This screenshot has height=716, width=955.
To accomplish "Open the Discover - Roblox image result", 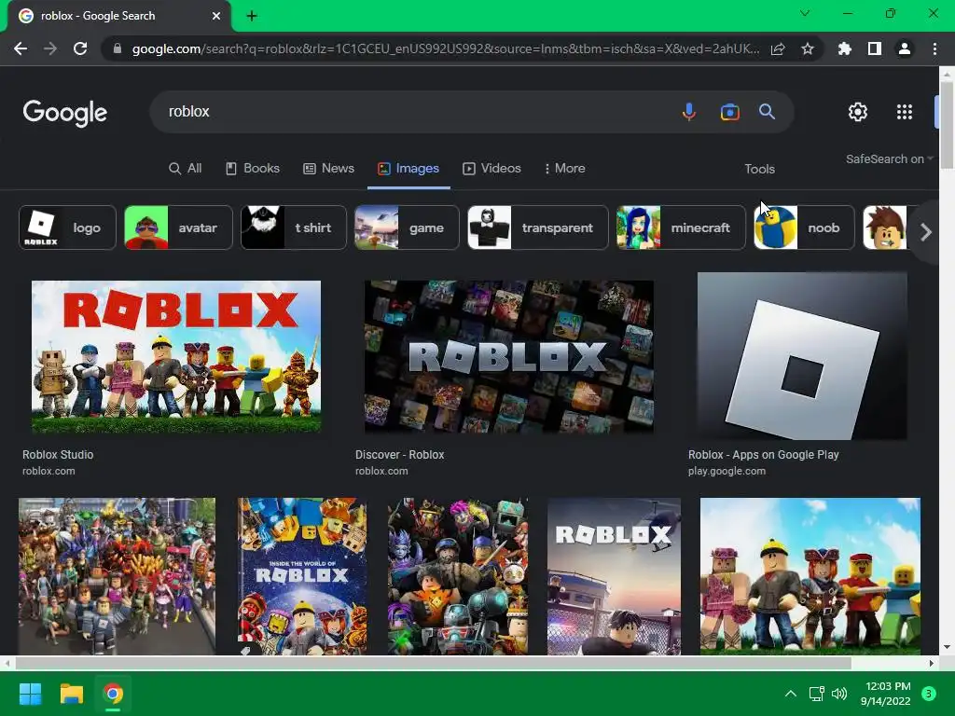I will click(x=508, y=356).
